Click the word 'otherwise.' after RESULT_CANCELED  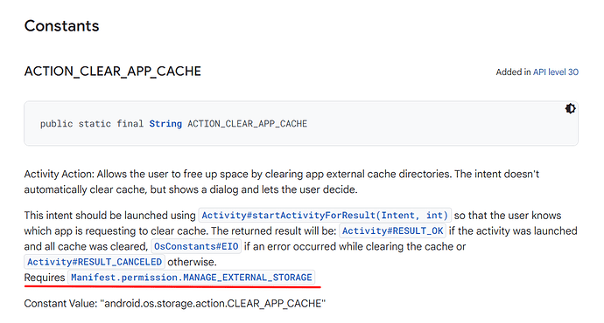[192, 262]
